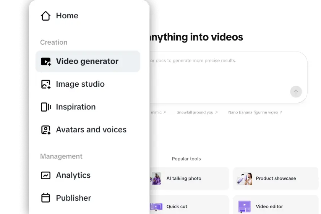321x214 pixels.
Task: Open the Product showcase tool
Action: pyautogui.click(x=276, y=178)
